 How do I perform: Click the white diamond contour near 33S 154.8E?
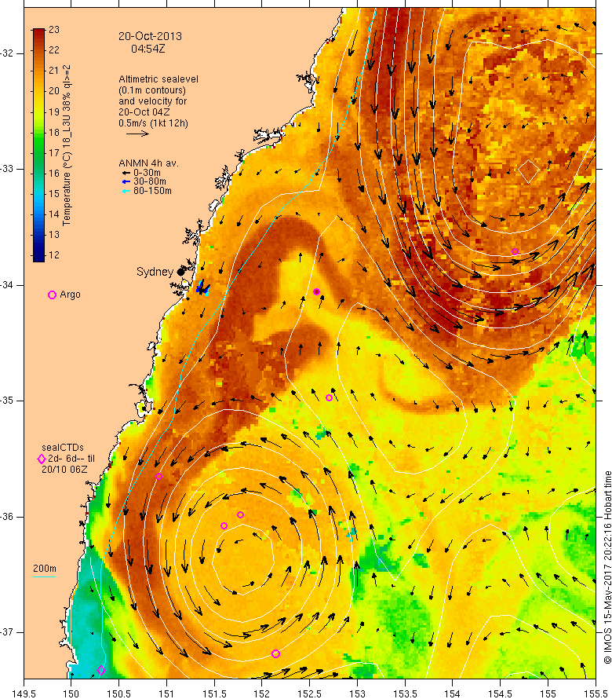click(529, 170)
